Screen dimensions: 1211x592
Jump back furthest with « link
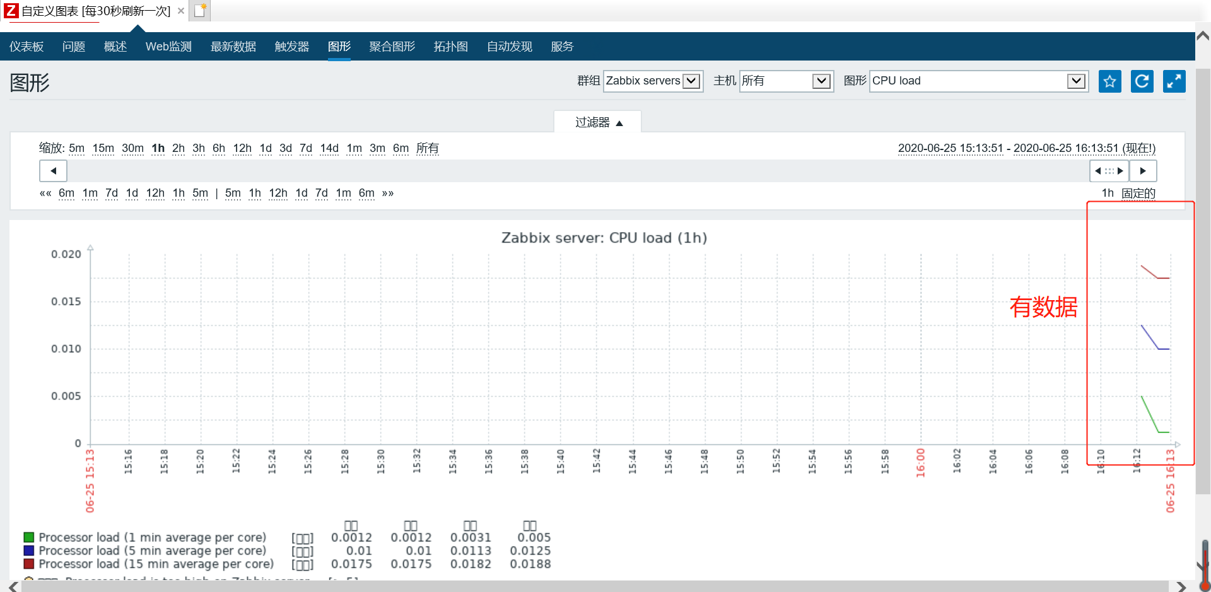tap(45, 193)
